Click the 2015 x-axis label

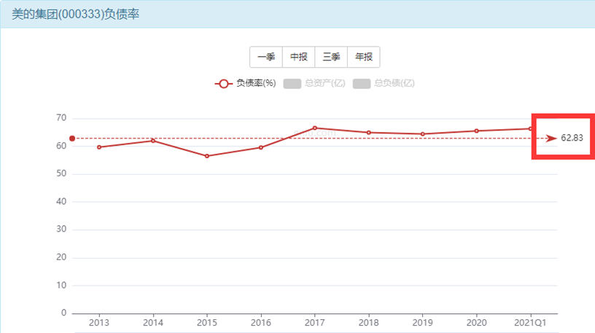coord(207,322)
